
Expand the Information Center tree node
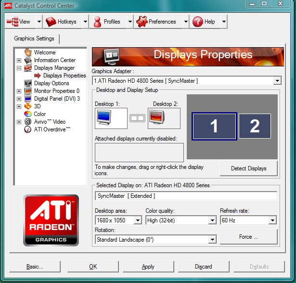(19, 60)
